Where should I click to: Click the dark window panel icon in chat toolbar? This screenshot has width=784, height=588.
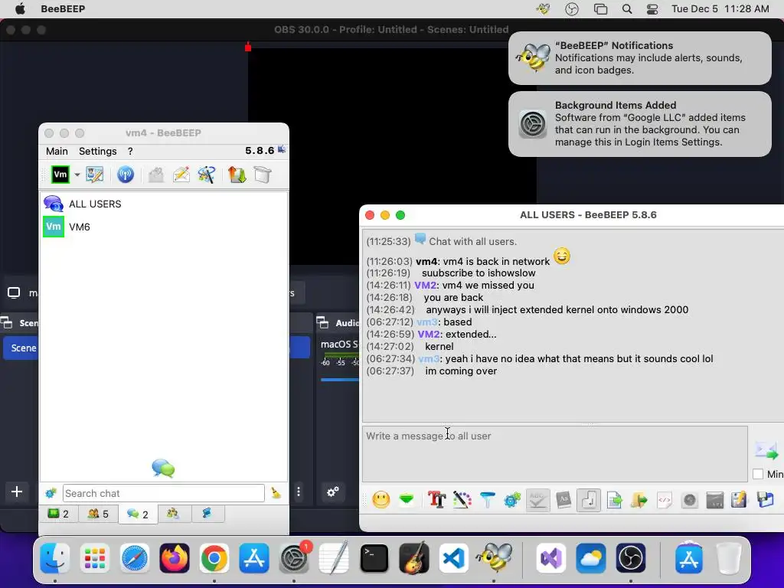click(715, 500)
